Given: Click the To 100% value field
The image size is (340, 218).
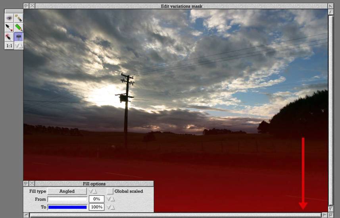Looking at the screenshot, I should 96,207.
